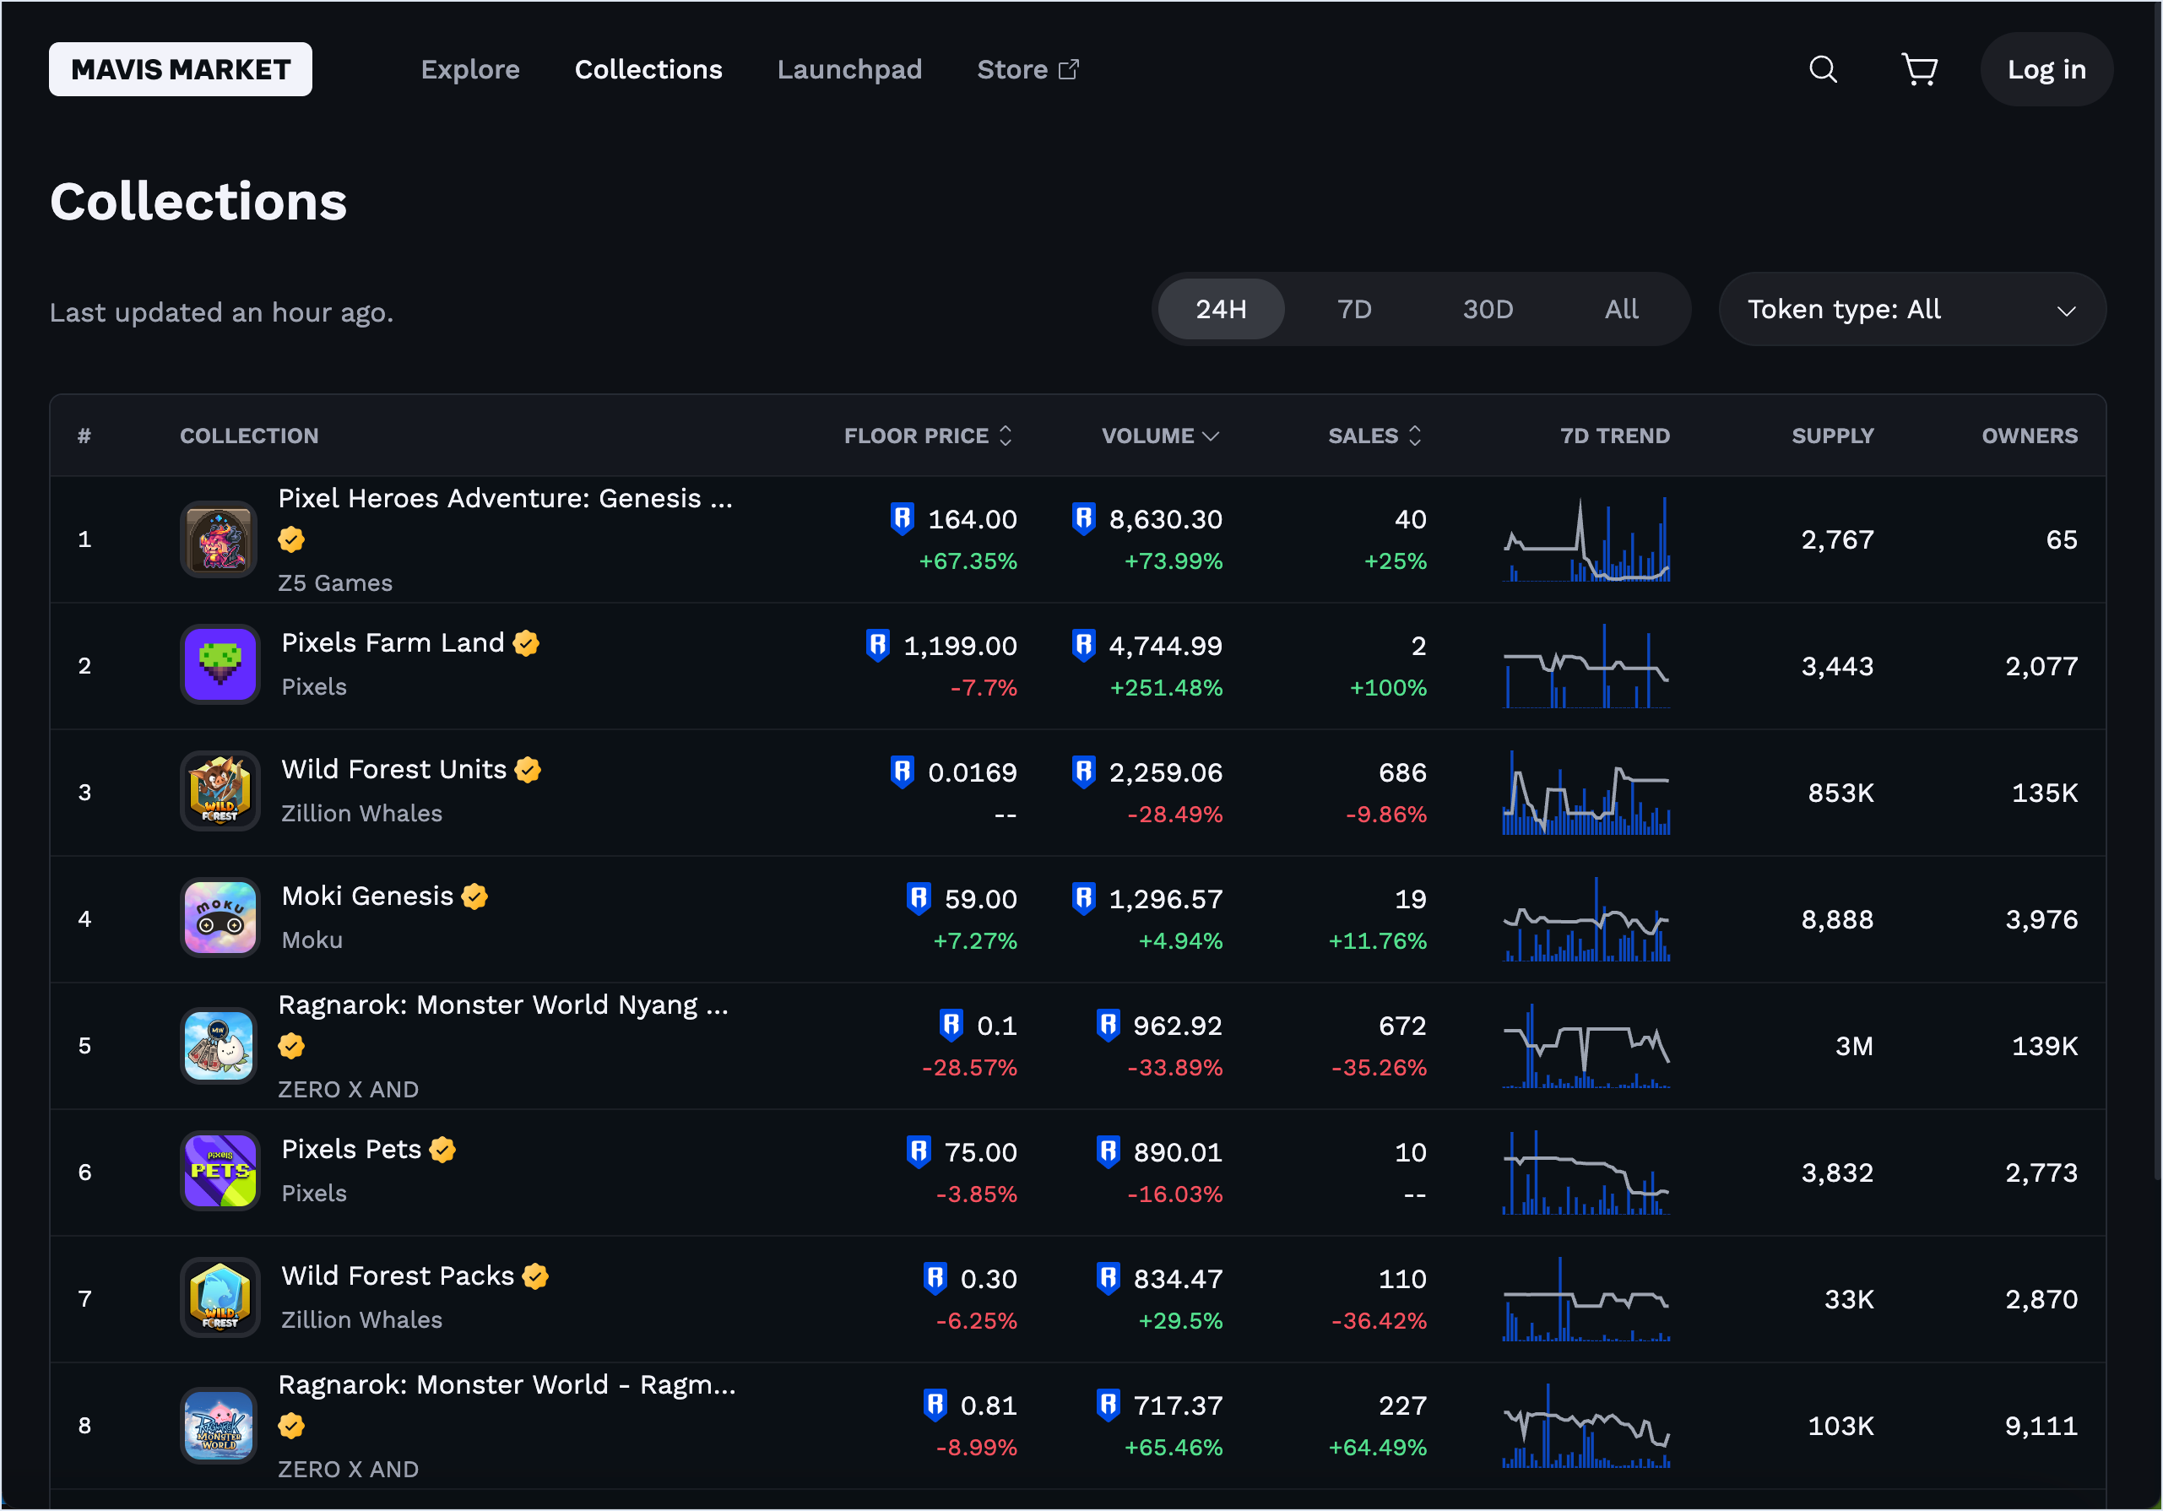Click the Pixels Pets collection icon
This screenshot has width=2163, height=1511.
coord(219,1171)
